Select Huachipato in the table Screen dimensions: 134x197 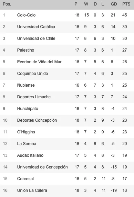click(28, 109)
